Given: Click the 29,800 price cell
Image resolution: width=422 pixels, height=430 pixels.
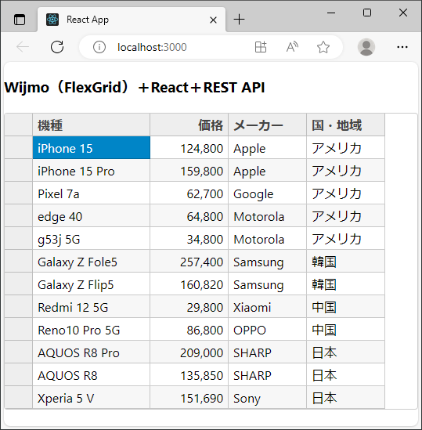Looking at the screenshot, I should [189, 307].
